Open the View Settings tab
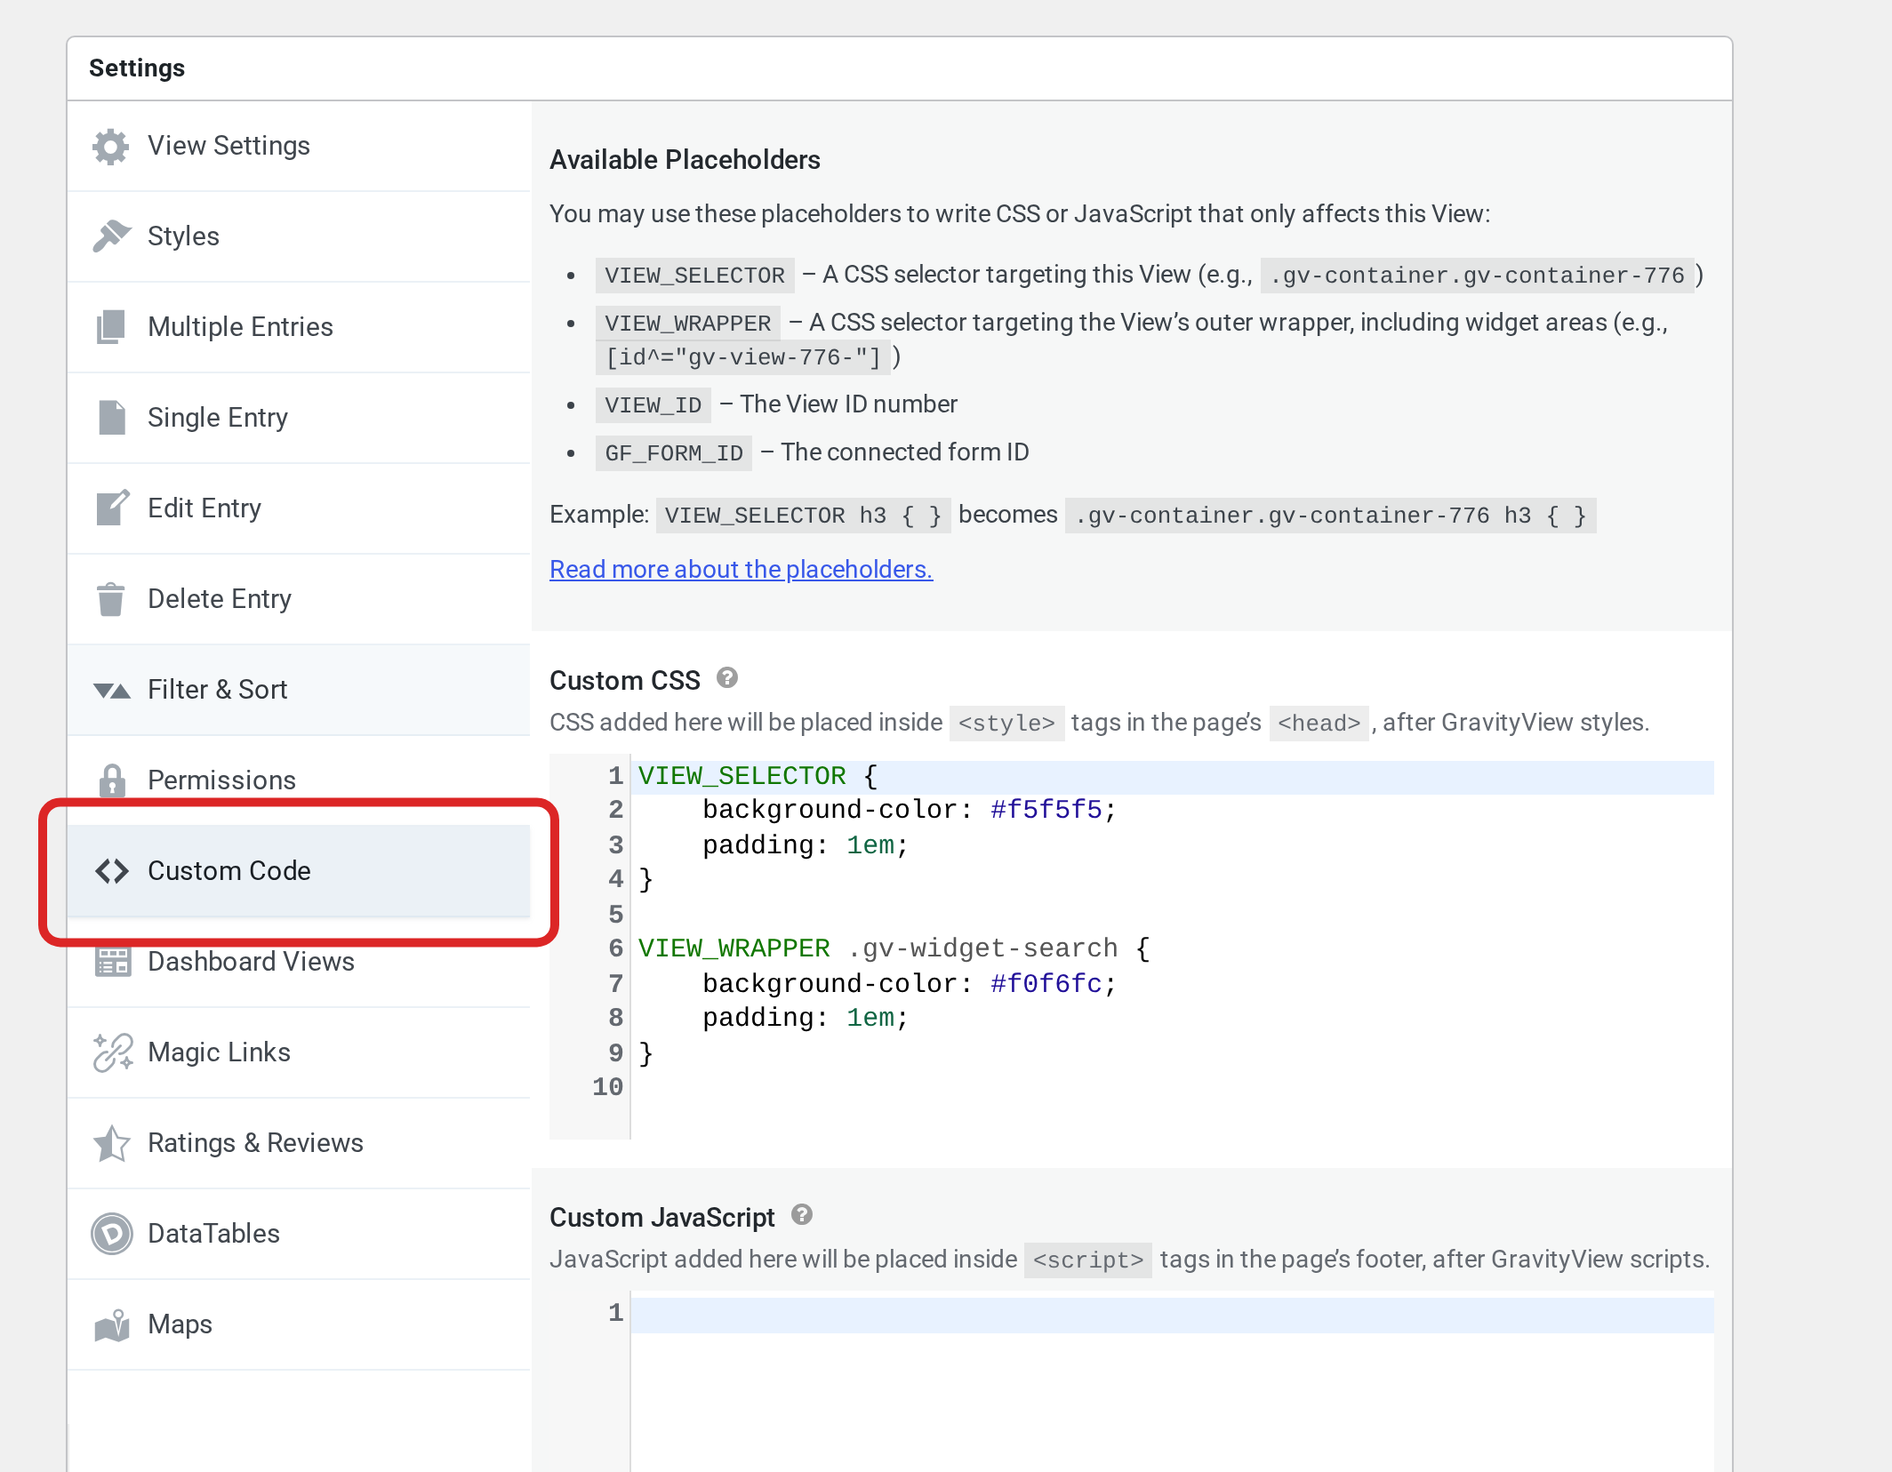The image size is (1892, 1472). (299, 146)
